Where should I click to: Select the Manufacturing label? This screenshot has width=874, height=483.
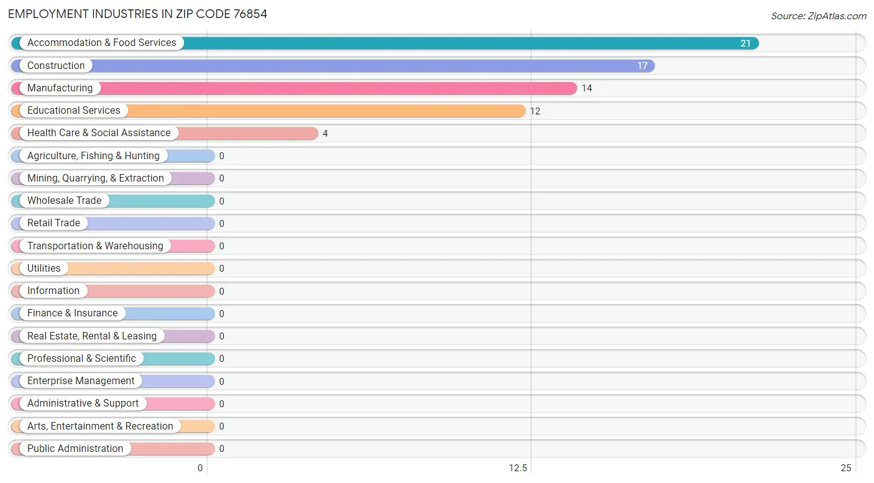point(60,88)
